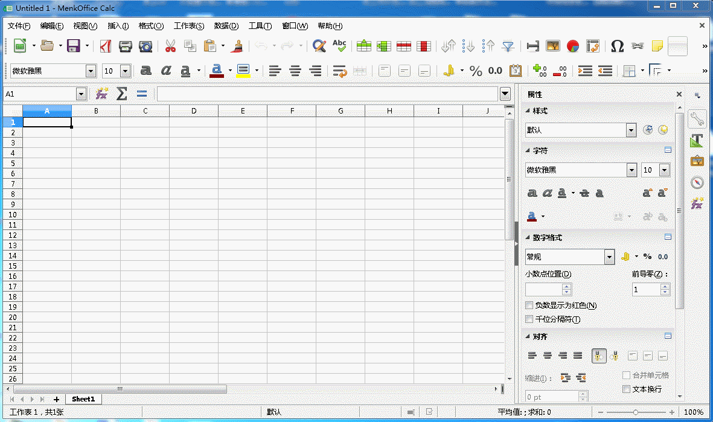The width and height of the screenshot is (713, 422).
Task: Open the Function Wizard icon
Action: point(101,94)
